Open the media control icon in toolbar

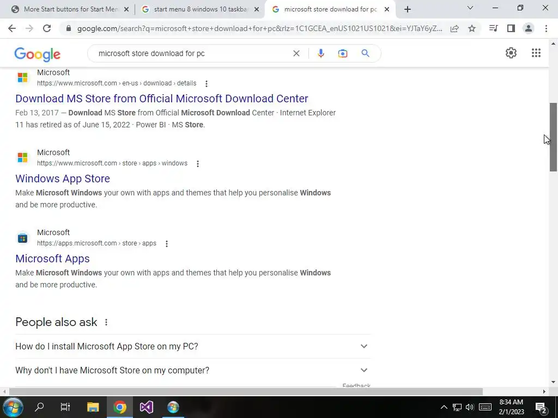click(x=493, y=28)
